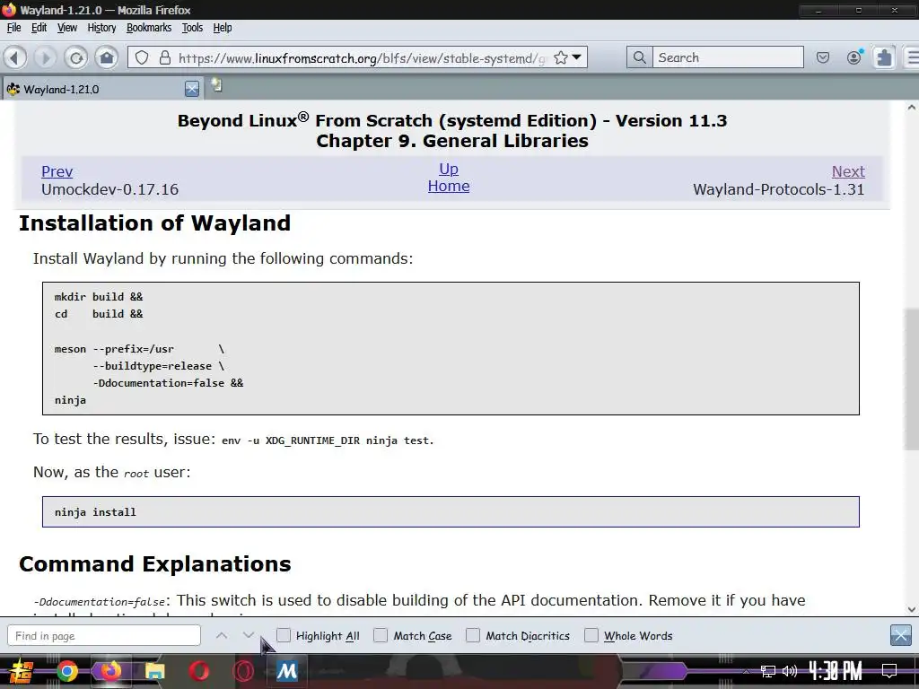Click the address bar URL
Image resolution: width=919 pixels, height=689 pixels.
[362, 58]
